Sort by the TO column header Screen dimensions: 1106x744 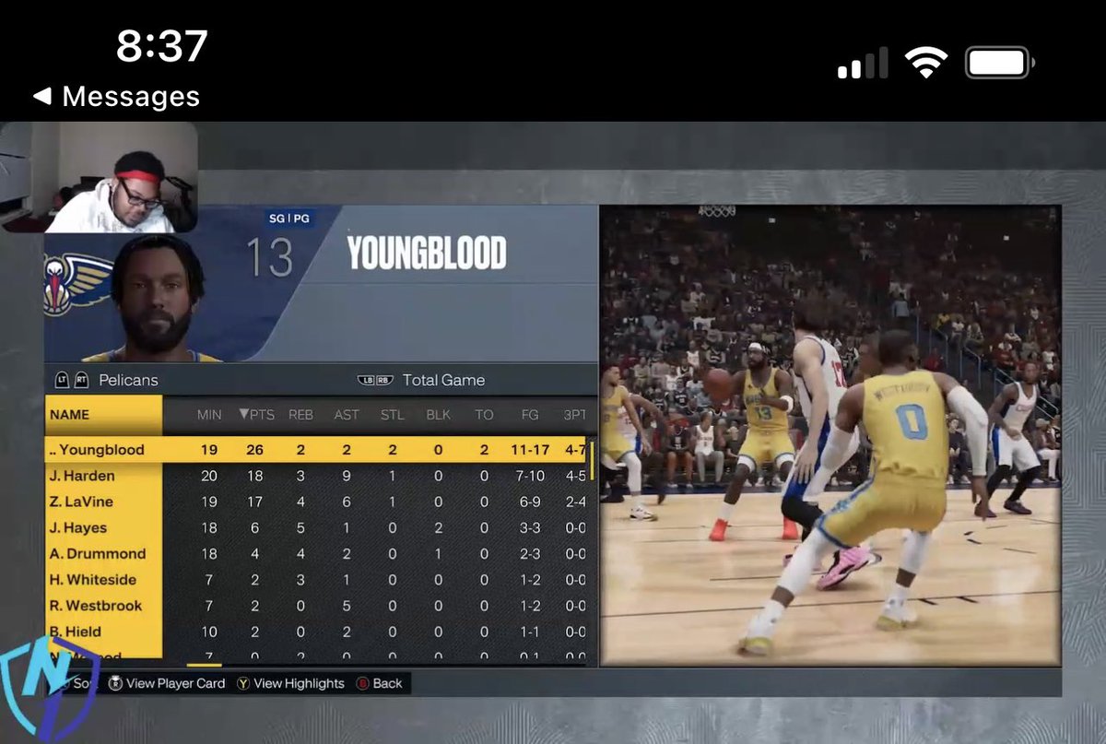point(484,415)
